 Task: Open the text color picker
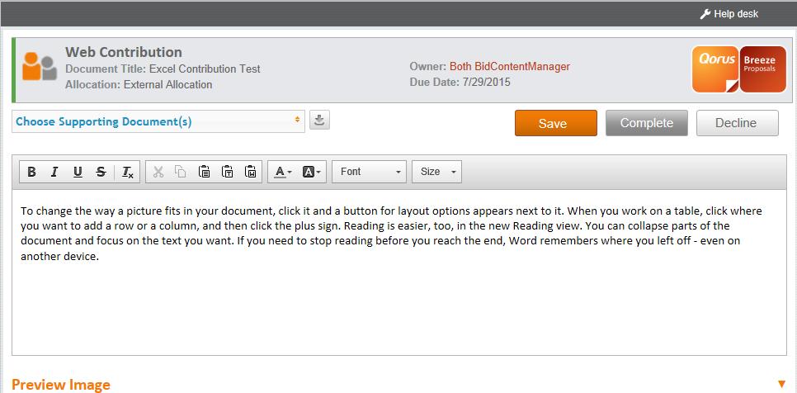coord(283,172)
